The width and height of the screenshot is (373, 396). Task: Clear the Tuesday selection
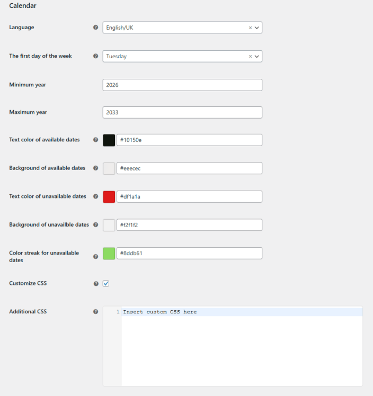click(250, 56)
